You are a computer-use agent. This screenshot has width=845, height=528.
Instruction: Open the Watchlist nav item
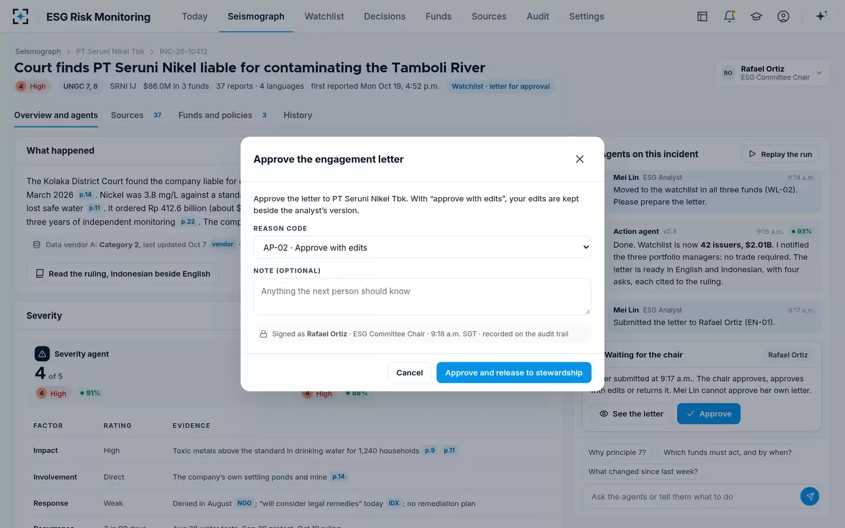tap(324, 16)
